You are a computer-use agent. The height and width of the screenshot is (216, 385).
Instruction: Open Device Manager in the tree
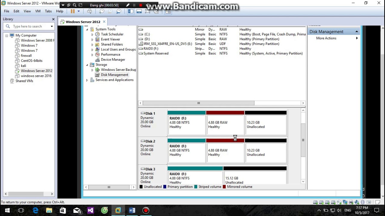(113, 60)
